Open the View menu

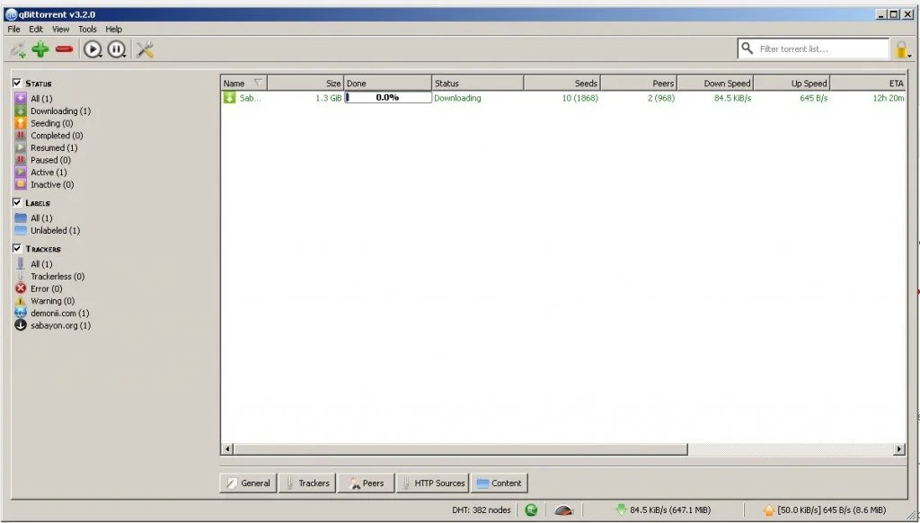click(x=60, y=29)
